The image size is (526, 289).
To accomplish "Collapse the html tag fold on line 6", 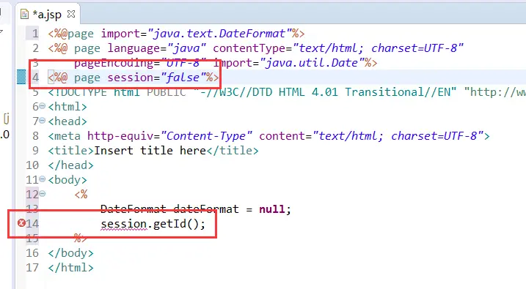I will point(42,106).
